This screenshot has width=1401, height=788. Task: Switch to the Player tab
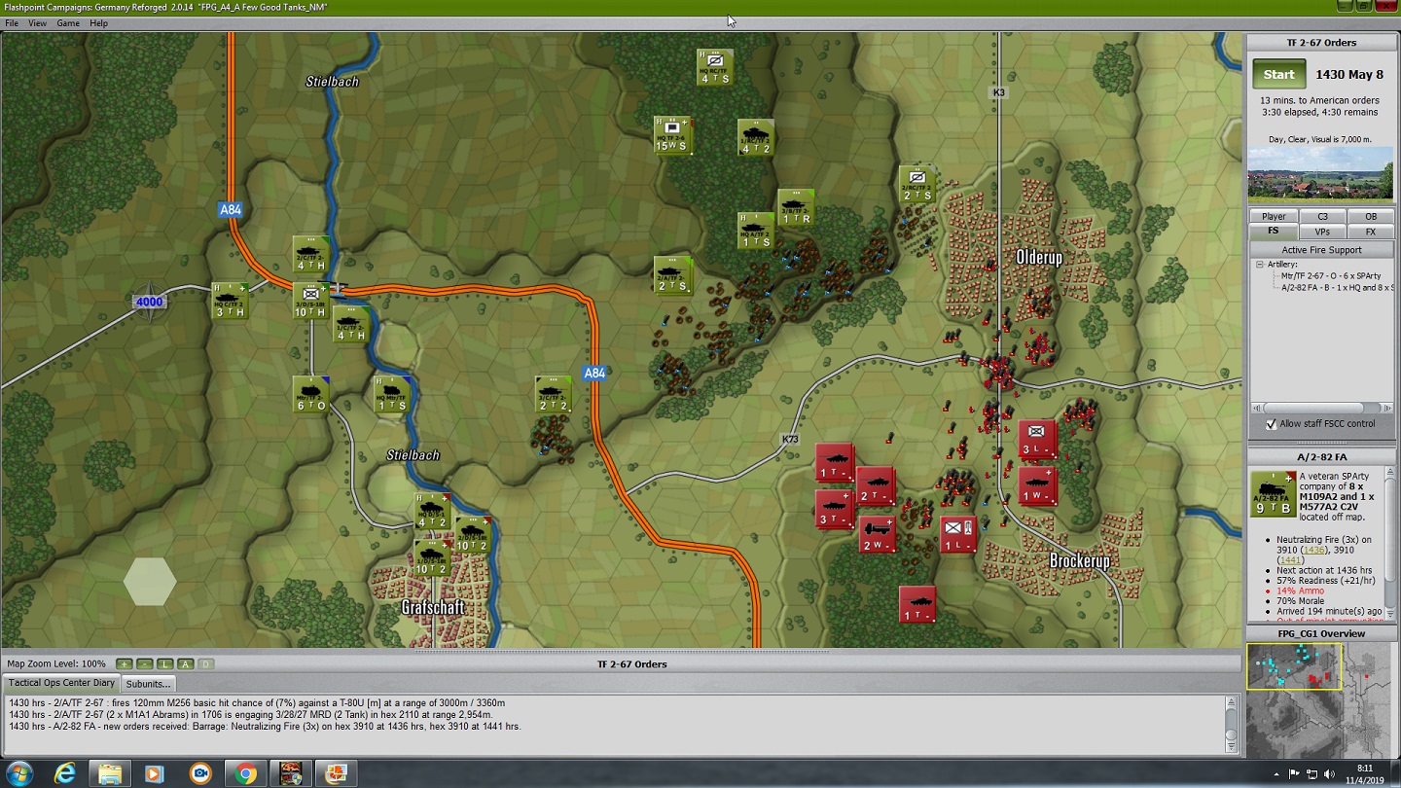click(x=1274, y=216)
